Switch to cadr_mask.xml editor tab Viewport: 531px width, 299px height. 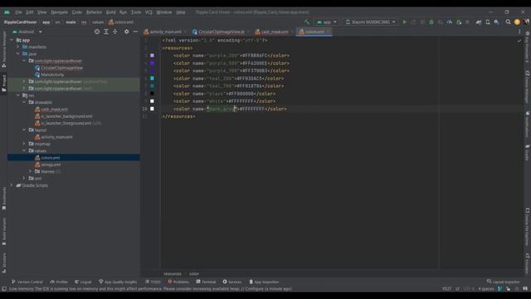coord(274,32)
